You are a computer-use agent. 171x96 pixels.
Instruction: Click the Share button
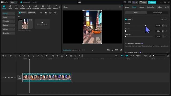click(x=143, y=2)
